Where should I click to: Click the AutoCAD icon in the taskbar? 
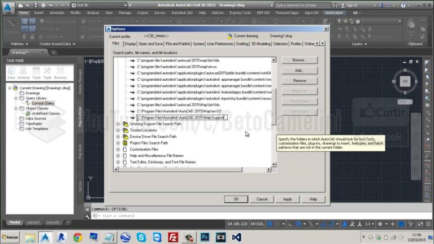point(45,237)
